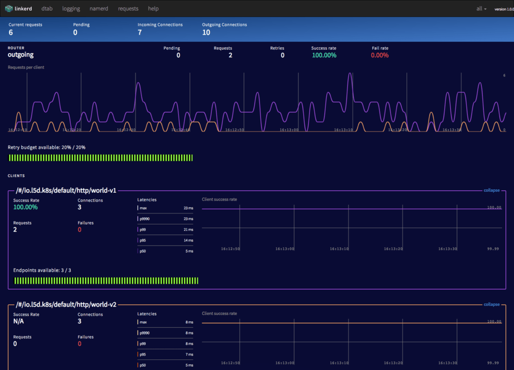Click the p50 latency bar for world-v2
The image size is (514, 370).
[x=166, y=365]
